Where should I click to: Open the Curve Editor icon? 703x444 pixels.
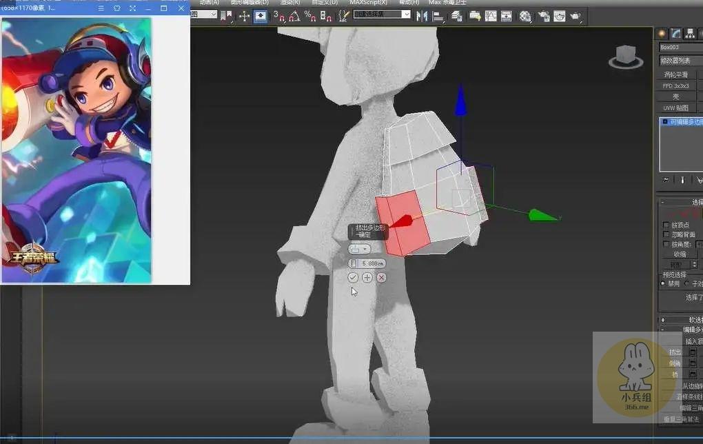click(x=491, y=17)
